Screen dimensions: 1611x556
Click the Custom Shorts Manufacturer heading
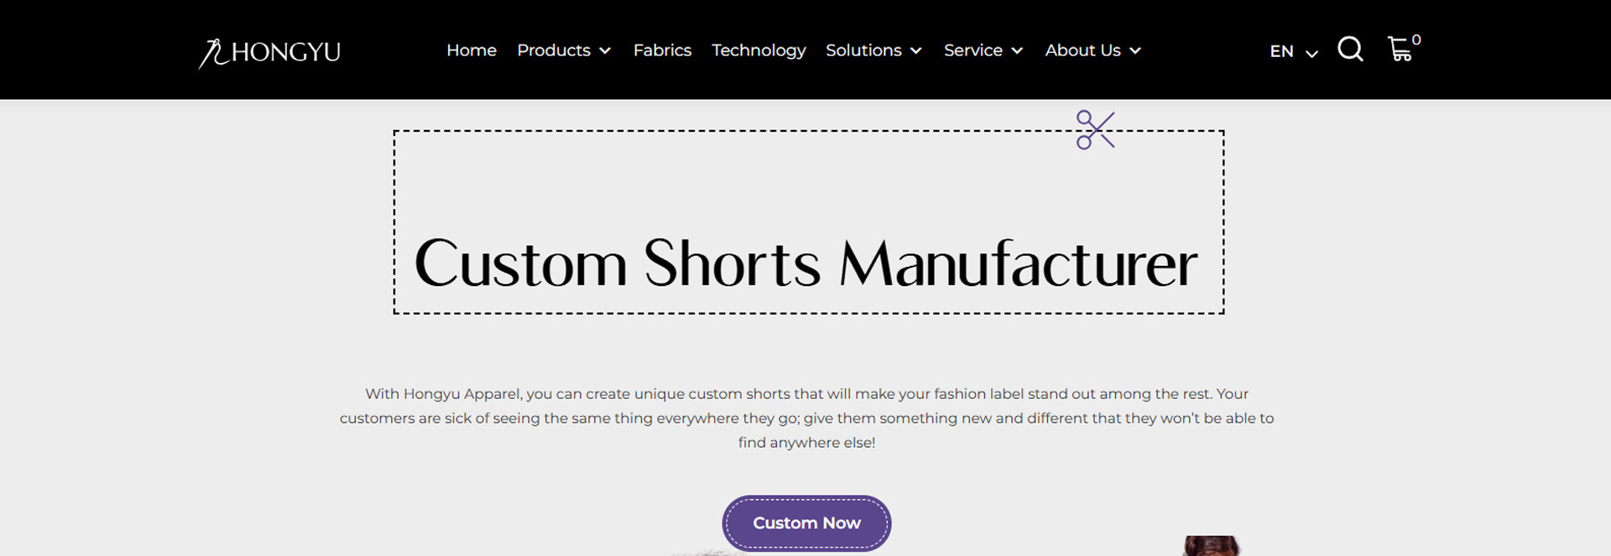pyautogui.click(x=805, y=263)
